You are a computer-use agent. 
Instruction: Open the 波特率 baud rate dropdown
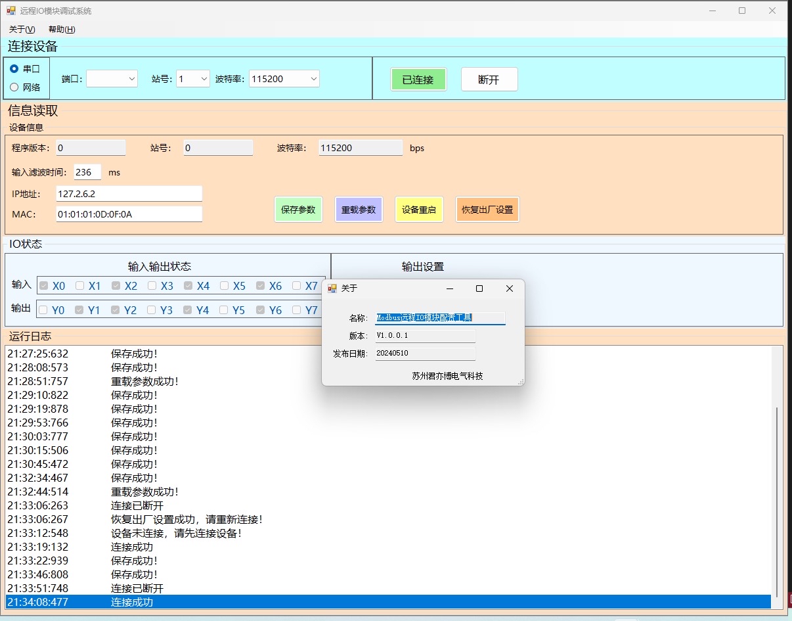(x=284, y=79)
